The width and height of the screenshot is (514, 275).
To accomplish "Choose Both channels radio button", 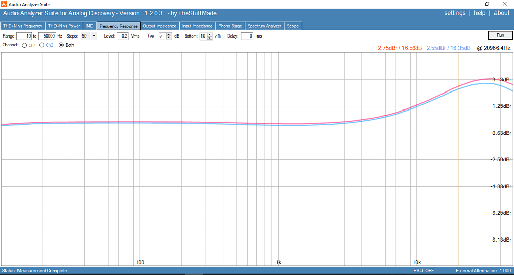I will [61, 45].
